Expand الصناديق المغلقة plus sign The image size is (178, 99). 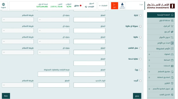(149, 77)
